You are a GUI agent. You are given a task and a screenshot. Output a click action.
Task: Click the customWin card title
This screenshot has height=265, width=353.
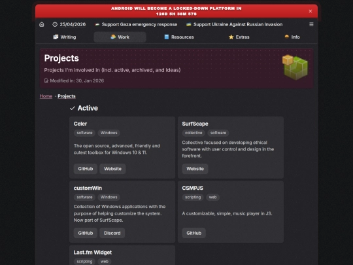(x=88, y=188)
